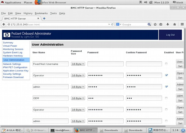Open the Bookmarks menu
Viewport: 186px width, 133px height.
(x=41, y=13)
